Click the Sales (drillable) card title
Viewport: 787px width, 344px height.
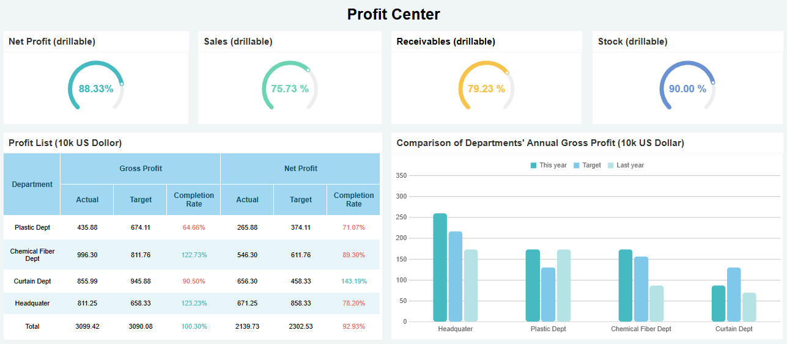tap(238, 42)
